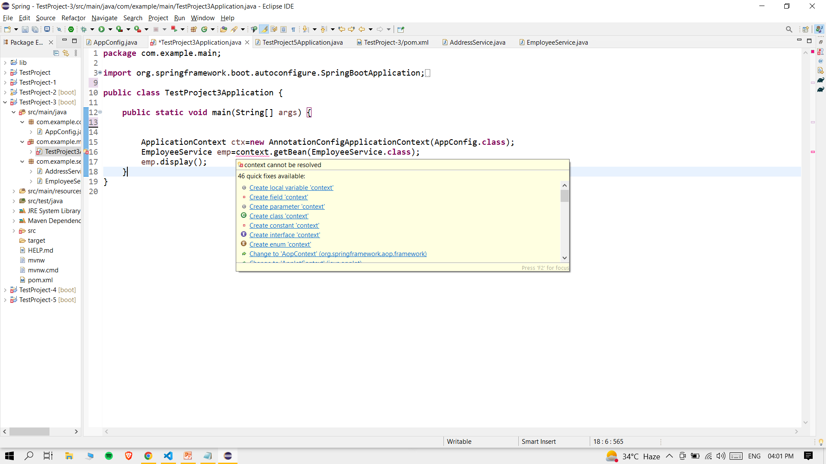Open dropdown arrow next to New icon

[16, 29]
